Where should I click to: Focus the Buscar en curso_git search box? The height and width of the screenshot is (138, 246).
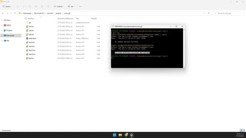(229, 13)
